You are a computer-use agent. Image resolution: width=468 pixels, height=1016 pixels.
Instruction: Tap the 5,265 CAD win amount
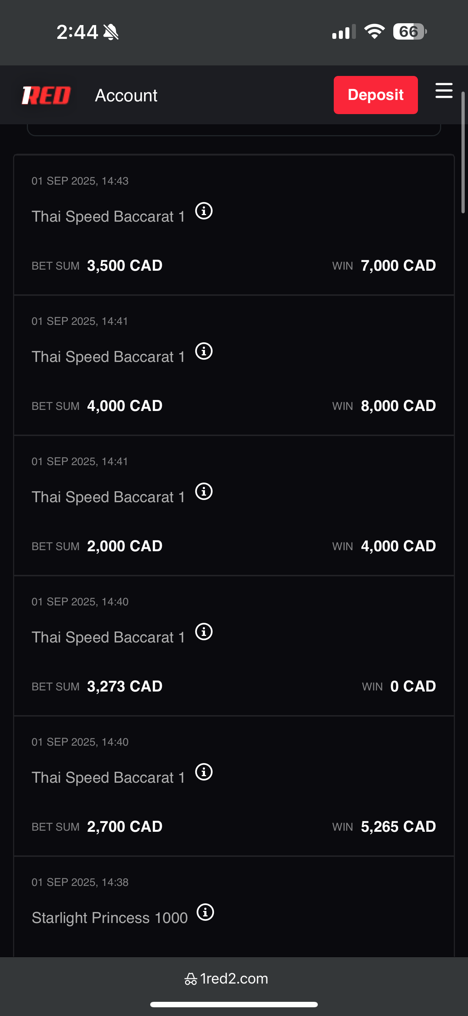point(398,826)
